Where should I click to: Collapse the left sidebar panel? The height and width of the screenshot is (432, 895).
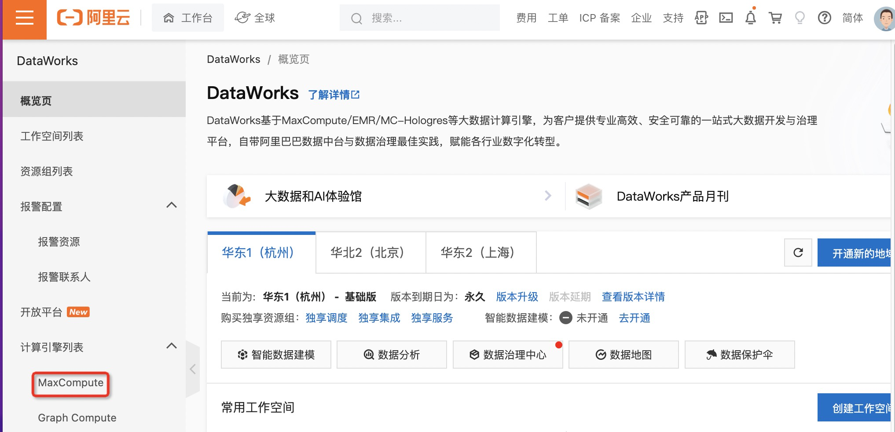click(x=192, y=369)
